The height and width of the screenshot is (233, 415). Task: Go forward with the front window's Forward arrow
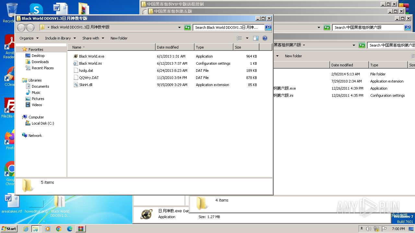click(x=30, y=28)
